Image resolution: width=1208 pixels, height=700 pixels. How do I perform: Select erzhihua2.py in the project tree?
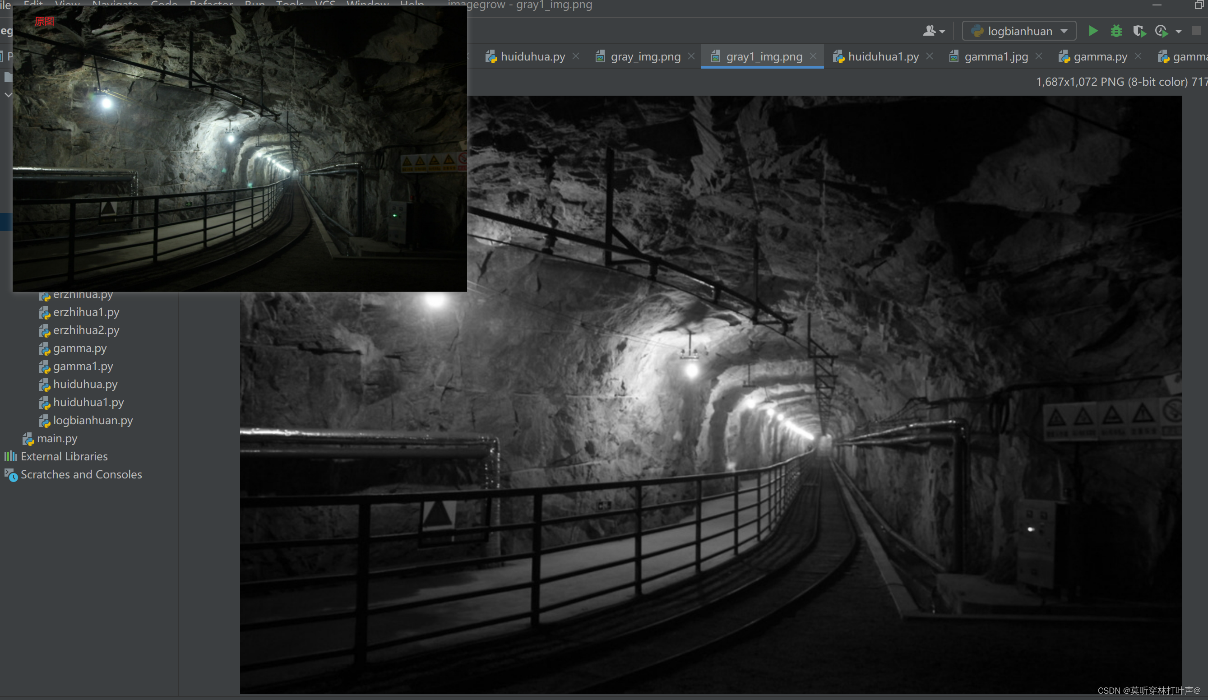click(x=86, y=330)
